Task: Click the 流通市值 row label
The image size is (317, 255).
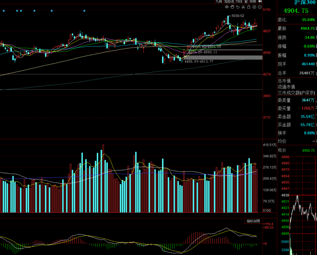Action: [286, 87]
